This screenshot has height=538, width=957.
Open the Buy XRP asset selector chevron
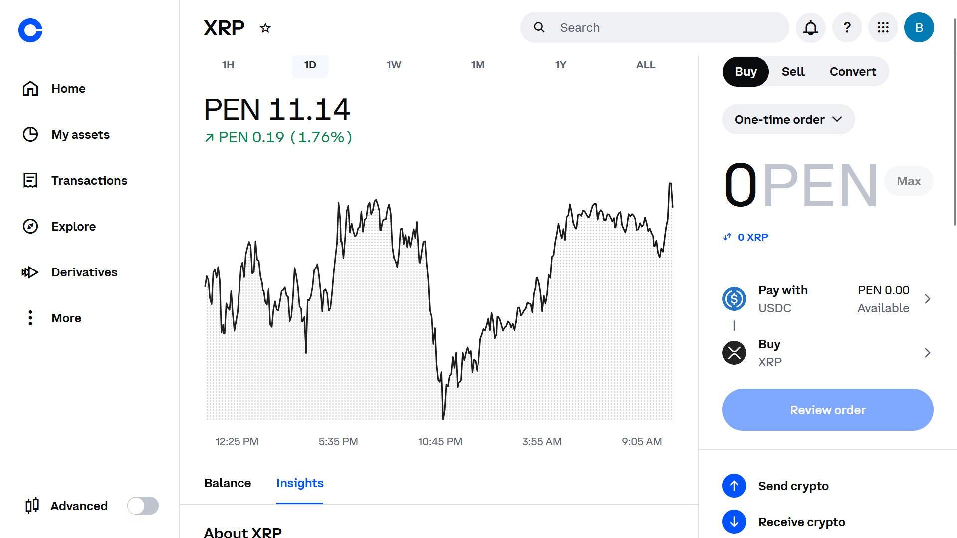coord(927,353)
